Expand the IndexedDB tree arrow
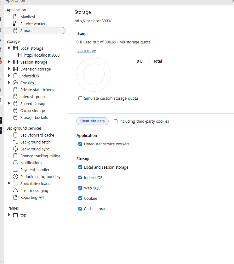The width and height of the screenshot is (234, 264). [9, 76]
